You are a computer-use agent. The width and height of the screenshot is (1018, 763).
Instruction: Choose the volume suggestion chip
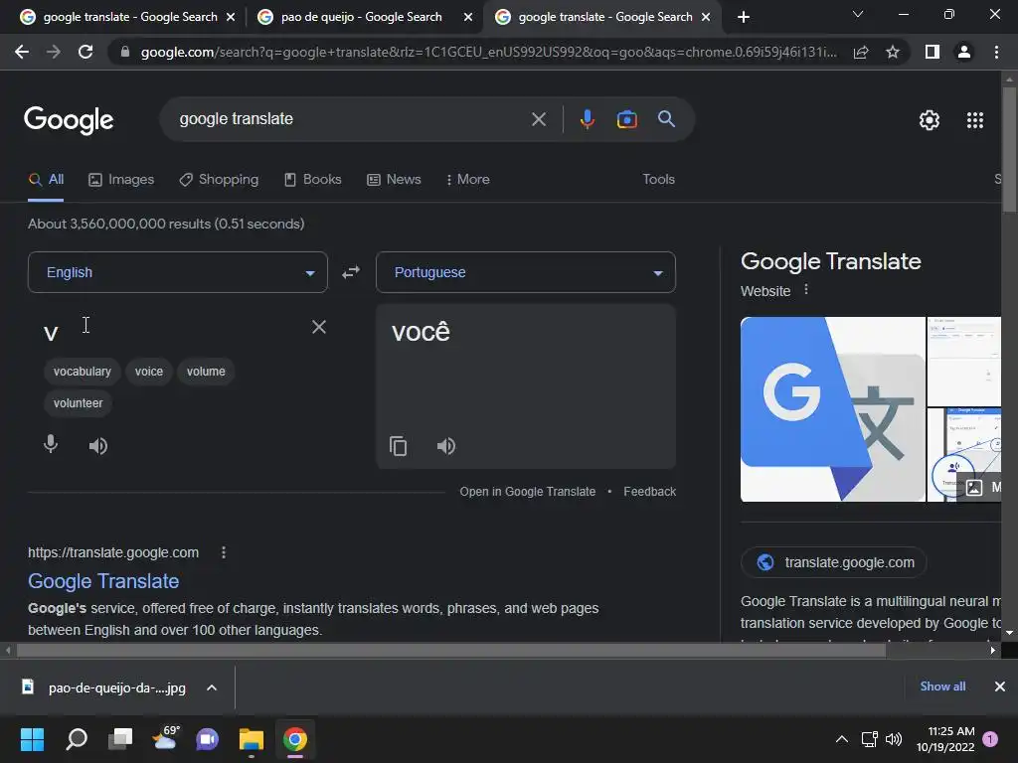tap(206, 372)
